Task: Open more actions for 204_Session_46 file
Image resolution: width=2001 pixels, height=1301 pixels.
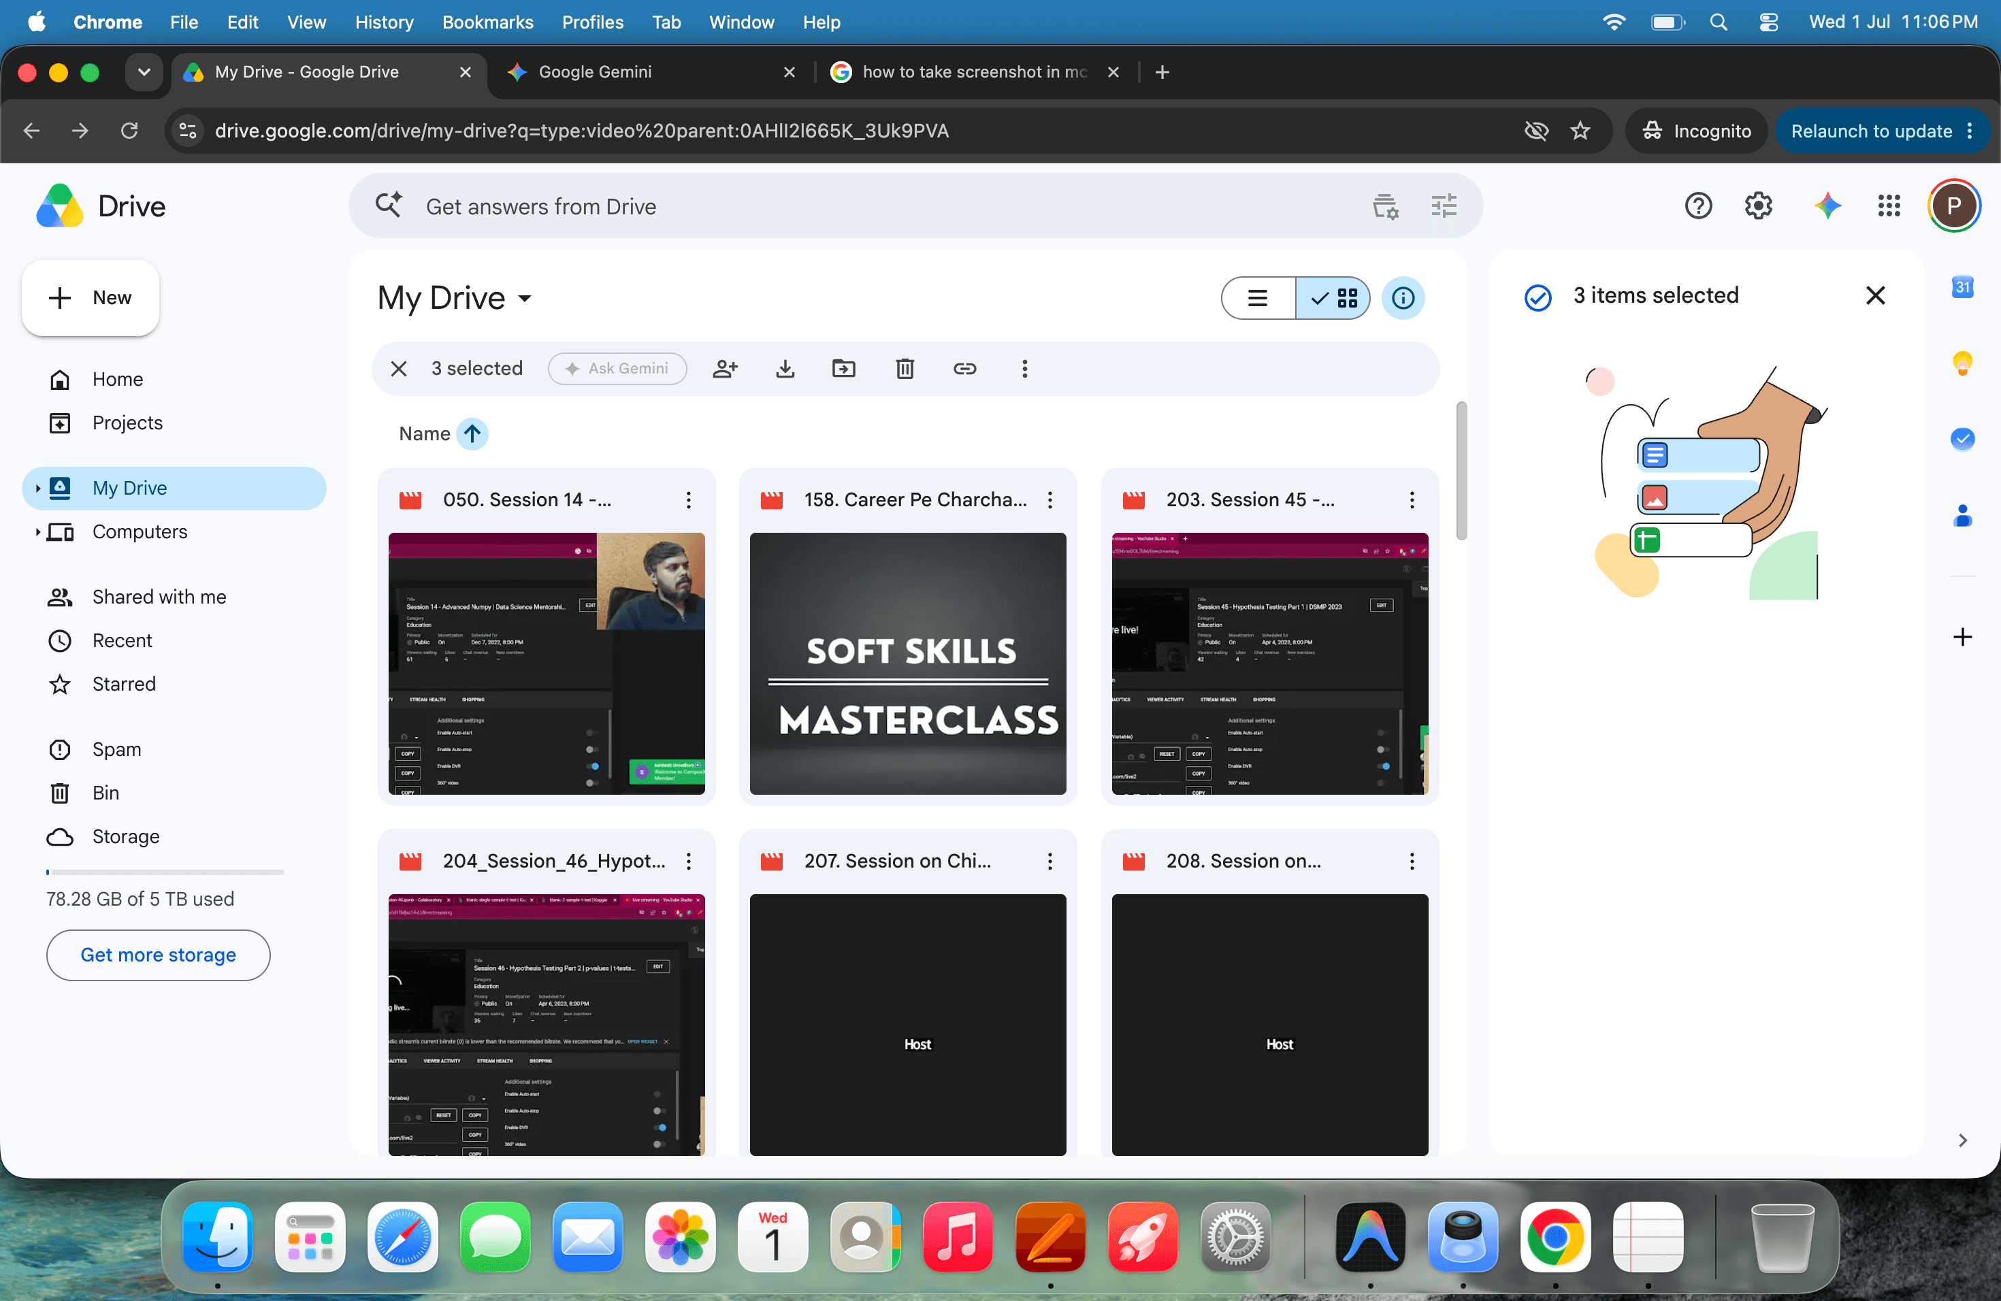Action: click(689, 861)
